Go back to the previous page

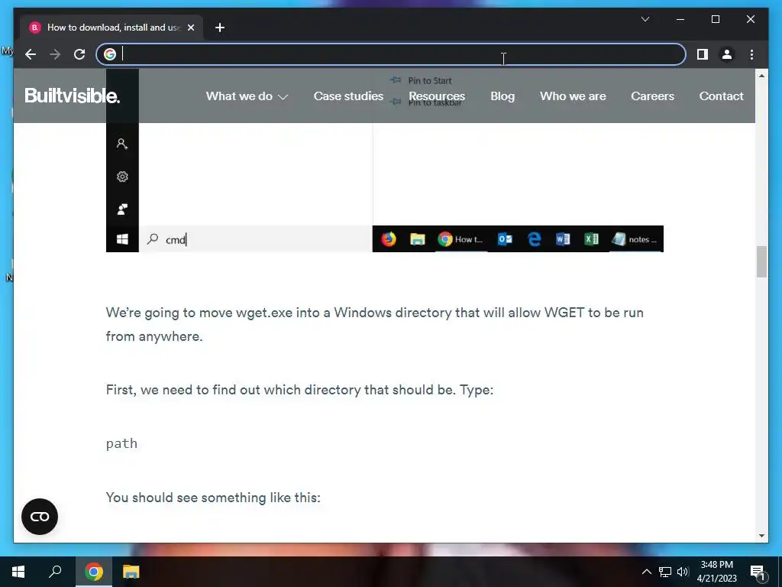31,54
